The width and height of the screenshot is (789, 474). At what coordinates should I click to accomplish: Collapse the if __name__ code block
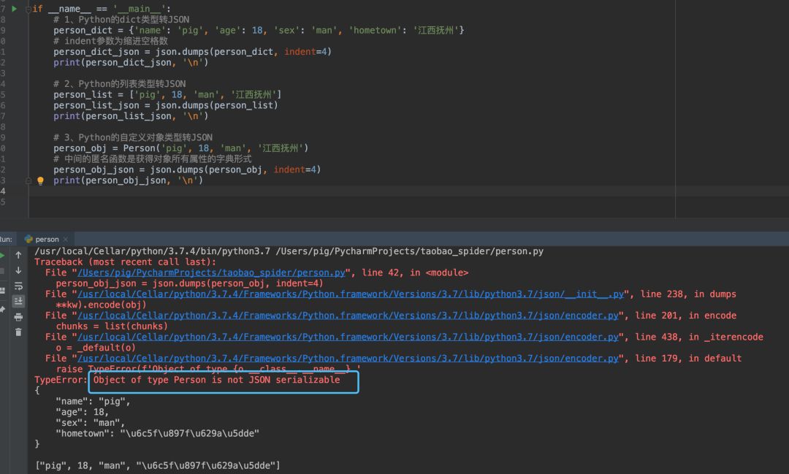[27, 9]
